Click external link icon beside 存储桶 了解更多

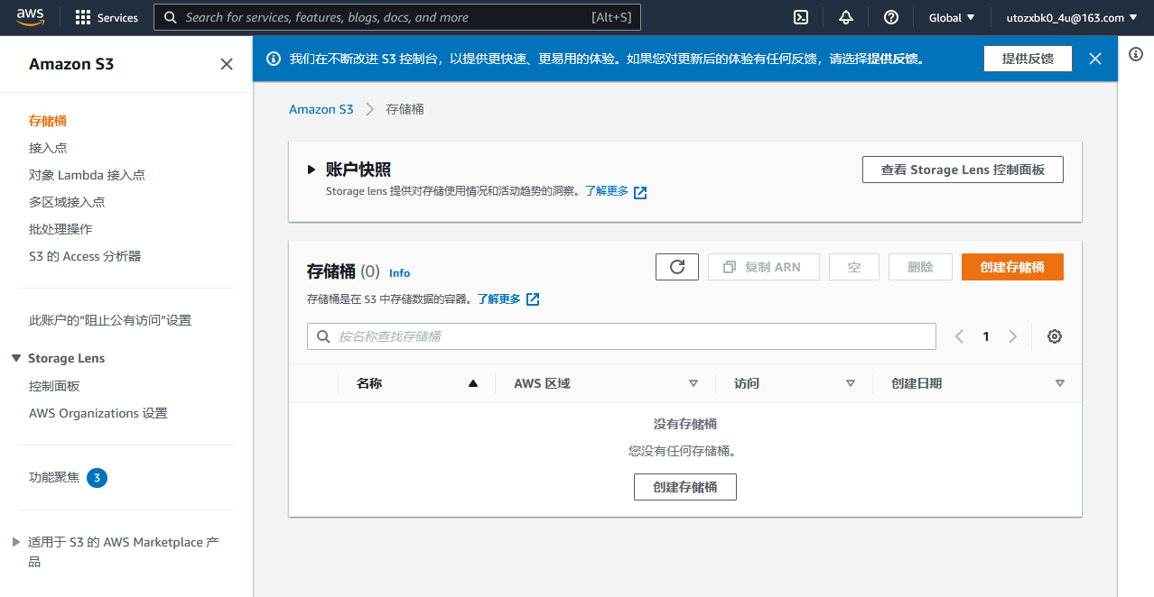(x=533, y=299)
